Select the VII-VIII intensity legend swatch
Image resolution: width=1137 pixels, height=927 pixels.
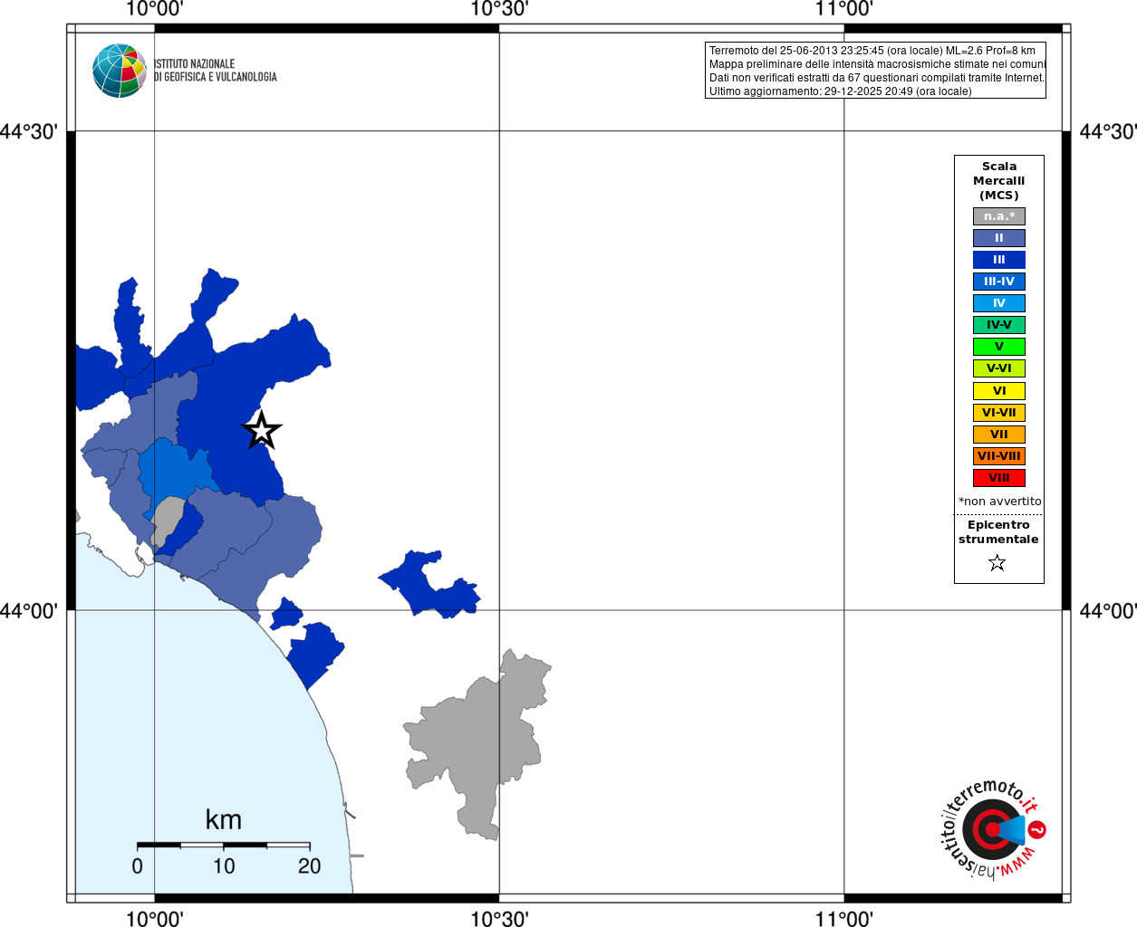click(999, 456)
